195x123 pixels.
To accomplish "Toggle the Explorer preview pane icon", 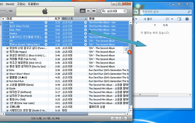I will 179,19.
